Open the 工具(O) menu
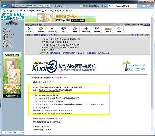 point(52,11)
